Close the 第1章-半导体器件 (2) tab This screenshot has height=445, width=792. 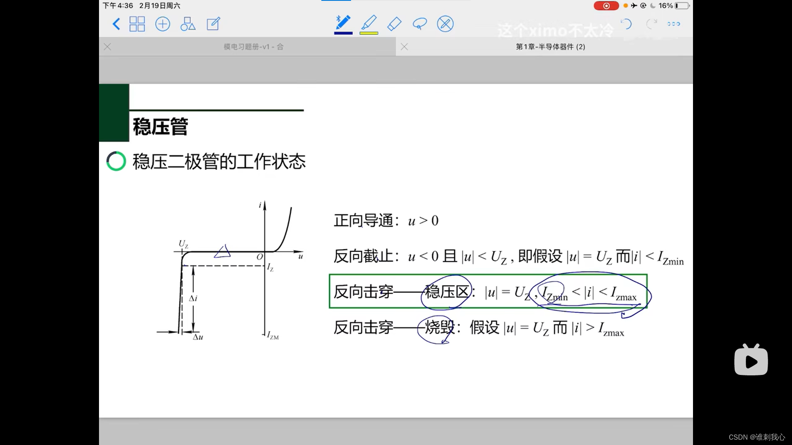(404, 47)
